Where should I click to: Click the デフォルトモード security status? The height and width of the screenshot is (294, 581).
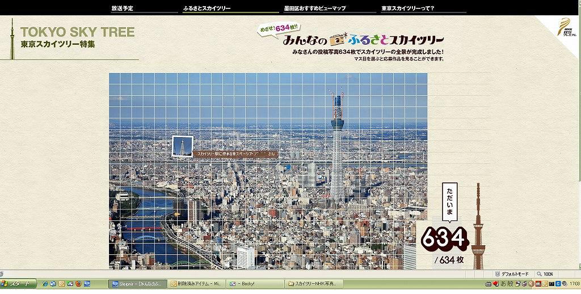512,274
